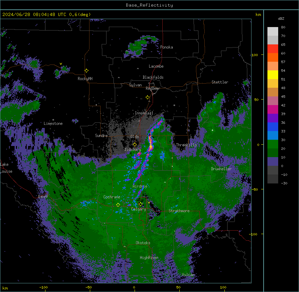Click the km label at top right
Image resolution: width=299 pixels, height=292 pixels.
(x=258, y=15)
